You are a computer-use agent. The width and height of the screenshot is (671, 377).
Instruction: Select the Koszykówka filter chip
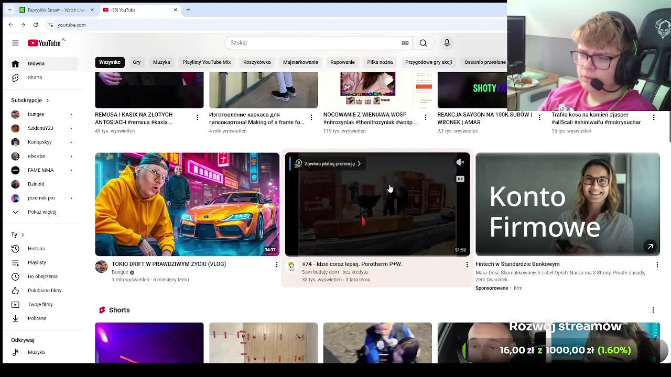[257, 62]
